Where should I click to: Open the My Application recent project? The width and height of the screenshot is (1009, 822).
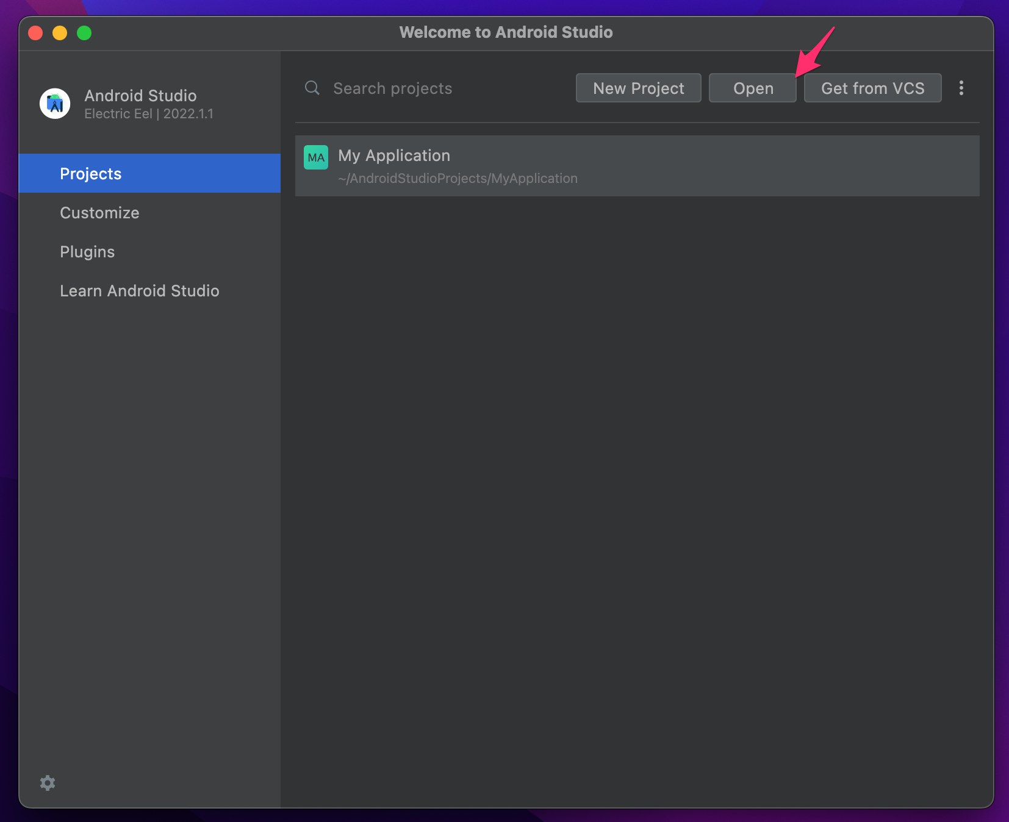pyautogui.click(x=637, y=166)
